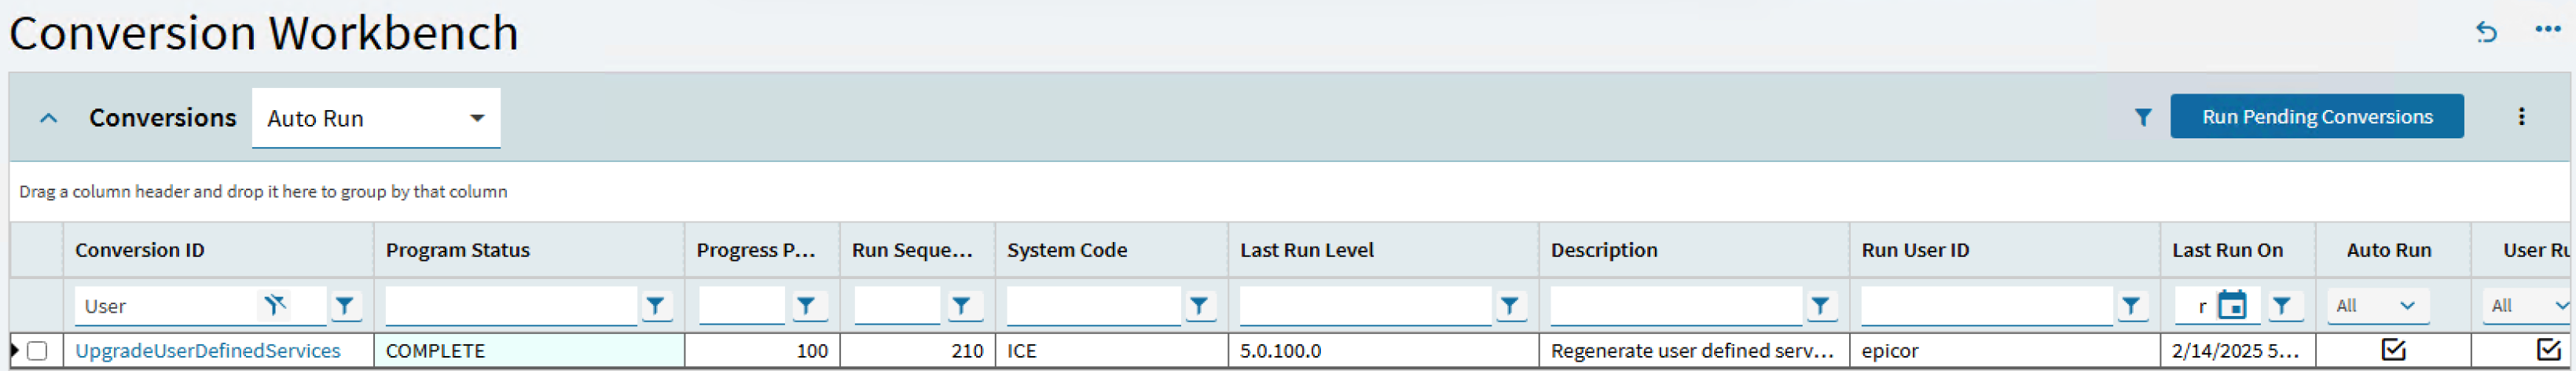The width and height of the screenshot is (2576, 371).
Task: Collapse the Conversions panel
Action: [x=48, y=118]
